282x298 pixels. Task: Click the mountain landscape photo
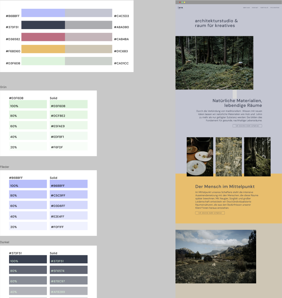[x=216, y=257]
